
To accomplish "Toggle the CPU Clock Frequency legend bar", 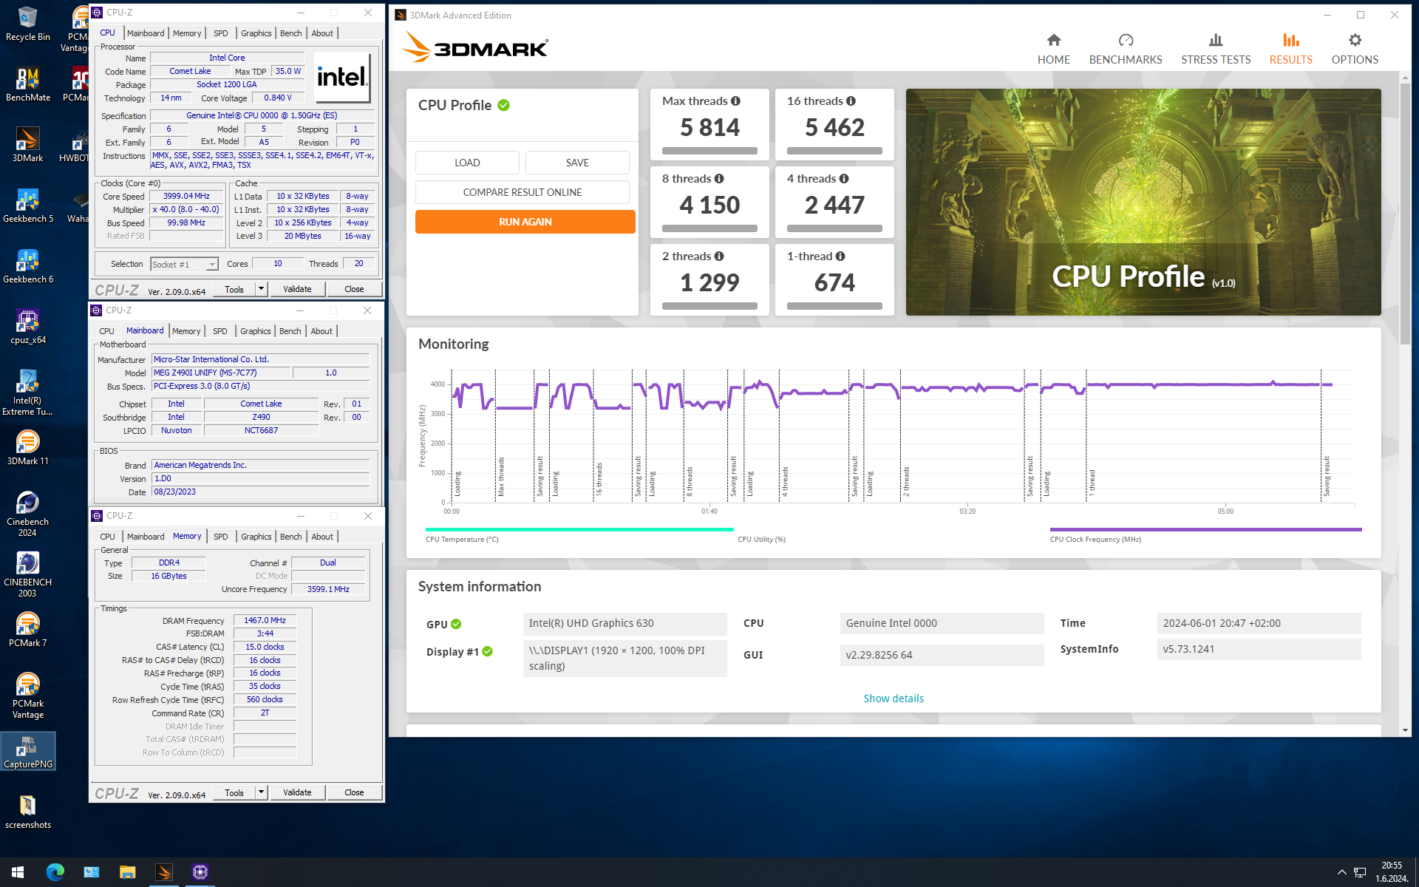I will coord(1205,529).
